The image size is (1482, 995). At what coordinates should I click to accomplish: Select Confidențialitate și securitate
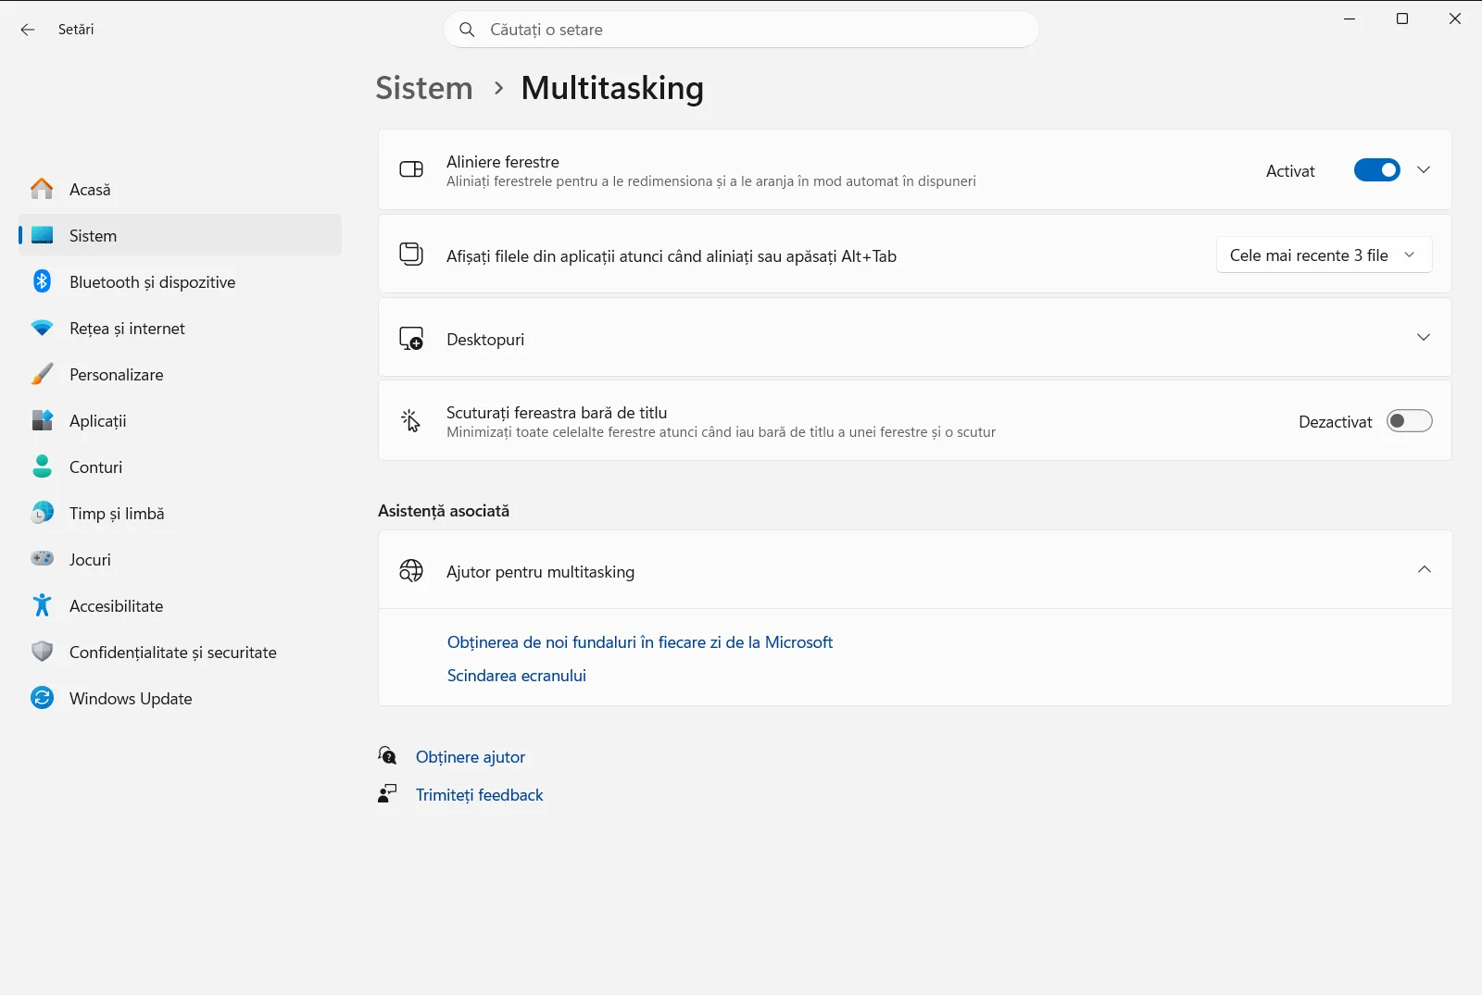pyautogui.click(x=180, y=652)
